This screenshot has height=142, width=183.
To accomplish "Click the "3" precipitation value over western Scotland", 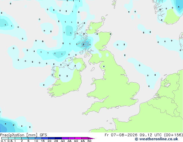I will pos(83,44).
